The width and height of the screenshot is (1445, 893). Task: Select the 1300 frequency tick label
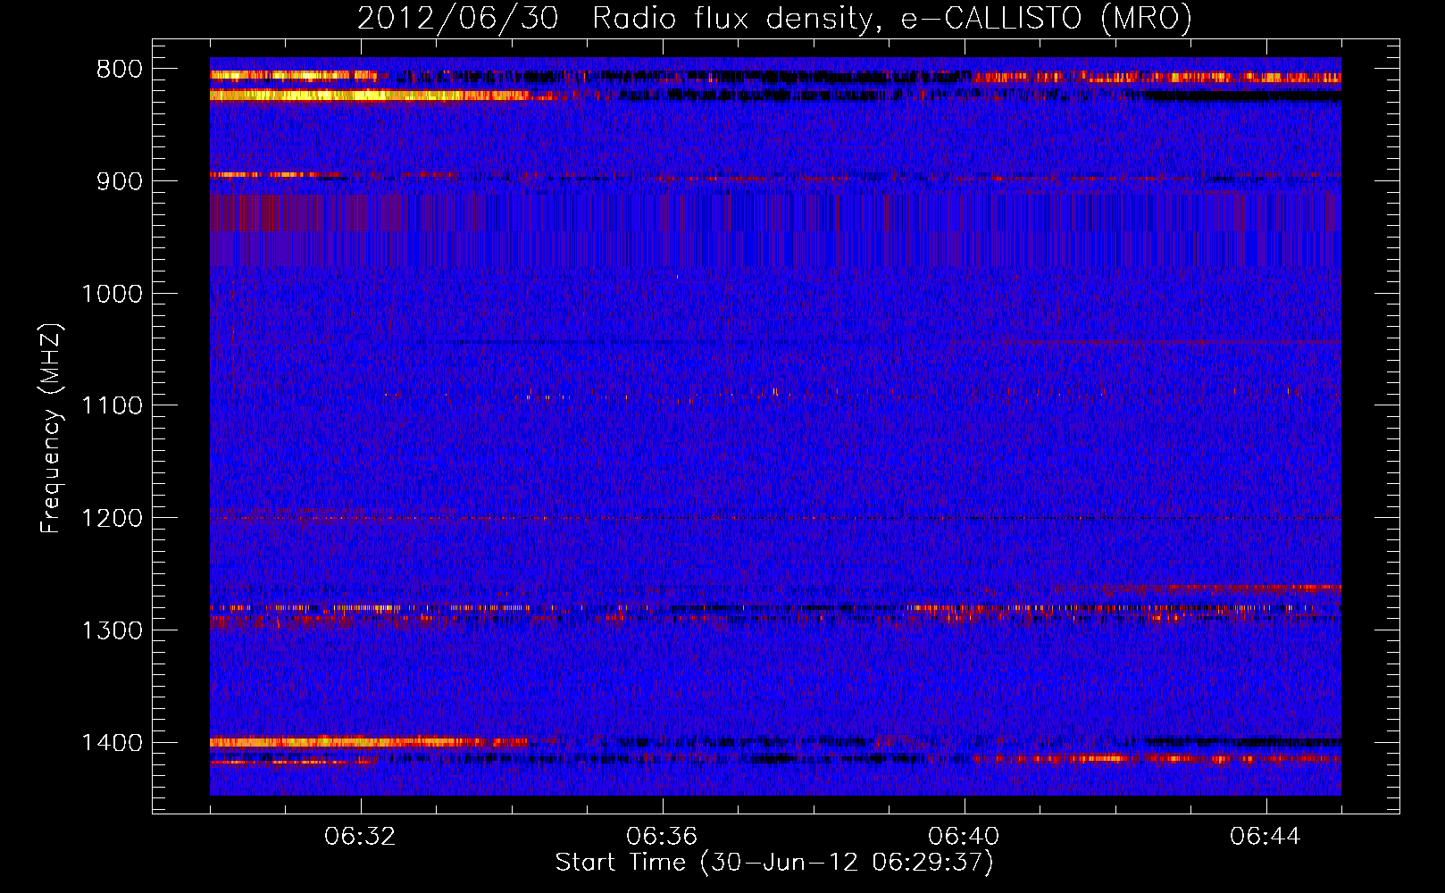pyautogui.click(x=112, y=630)
